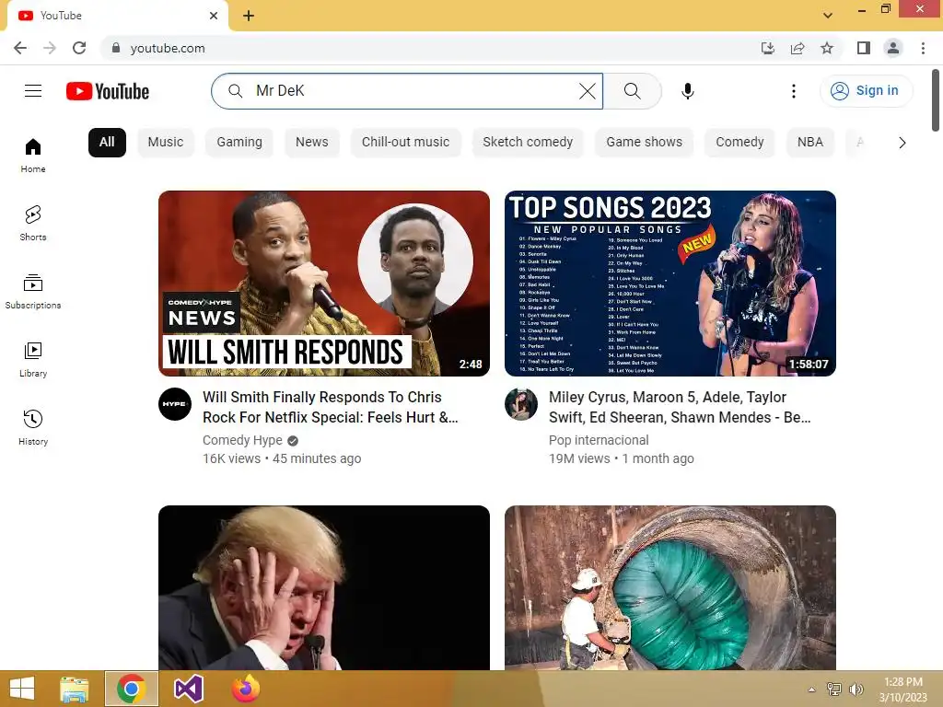
Task: Select the Sketch comedy chip
Action: (528, 143)
